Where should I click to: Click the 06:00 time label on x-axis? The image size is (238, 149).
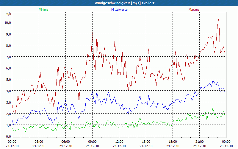click(65, 142)
